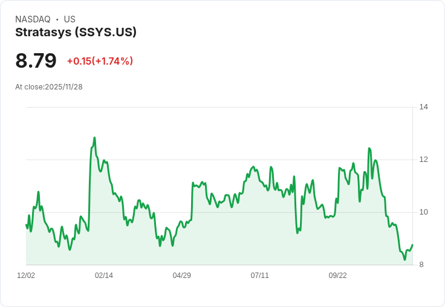The height and width of the screenshot is (307, 445).
Task: Select the 04/29 date on the x-axis
Action: click(181, 276)
